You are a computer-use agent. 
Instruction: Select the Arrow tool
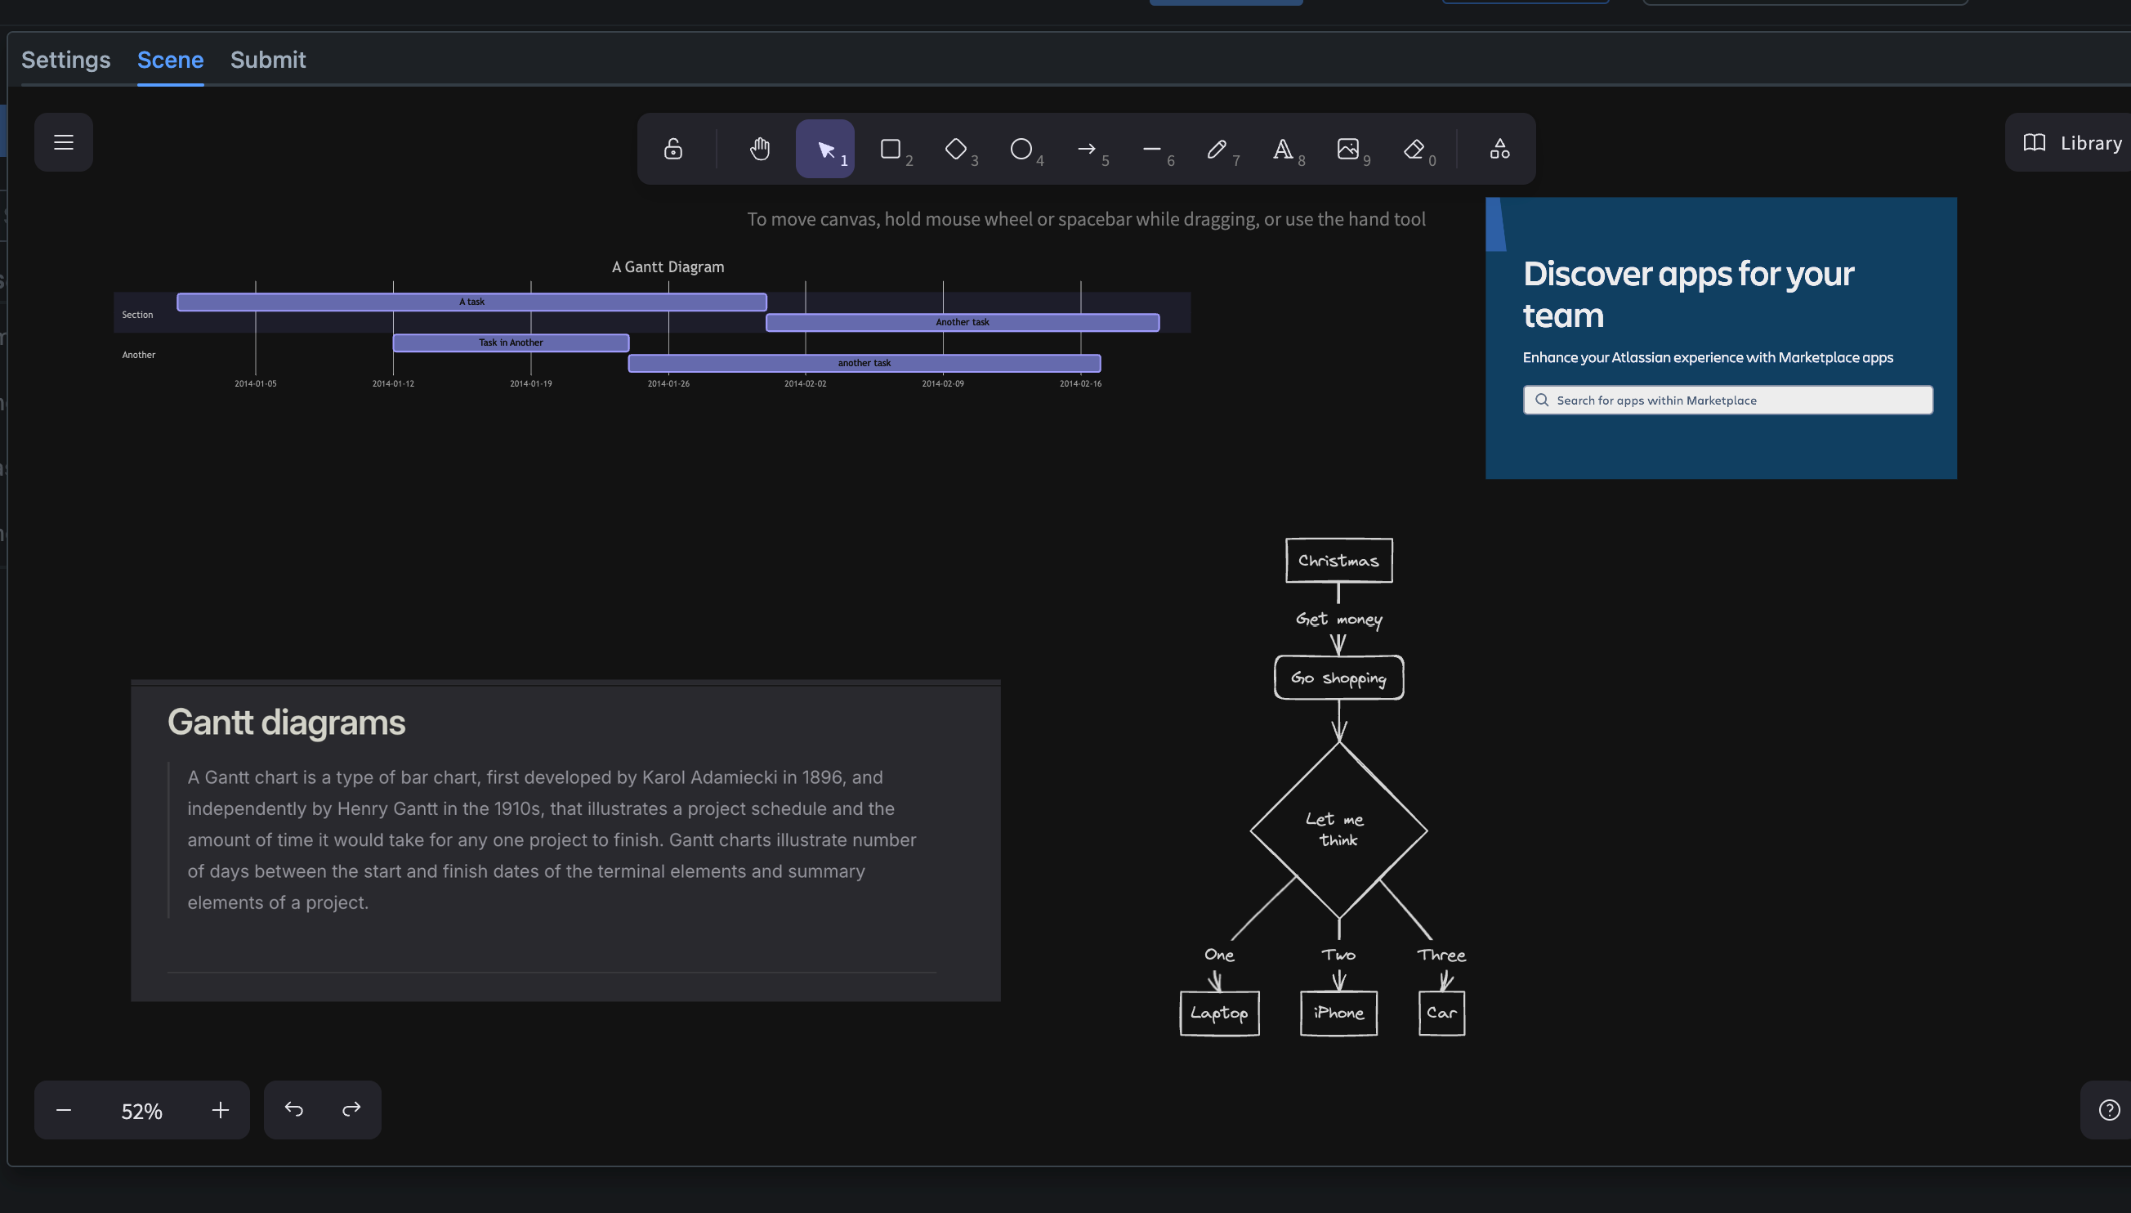pyautogui.click(x=1086, y=149)
